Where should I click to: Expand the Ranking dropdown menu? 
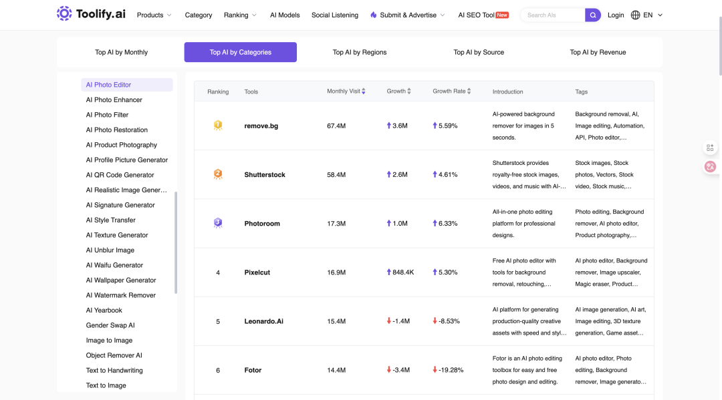pyautogui.click(x=241, y=15)
